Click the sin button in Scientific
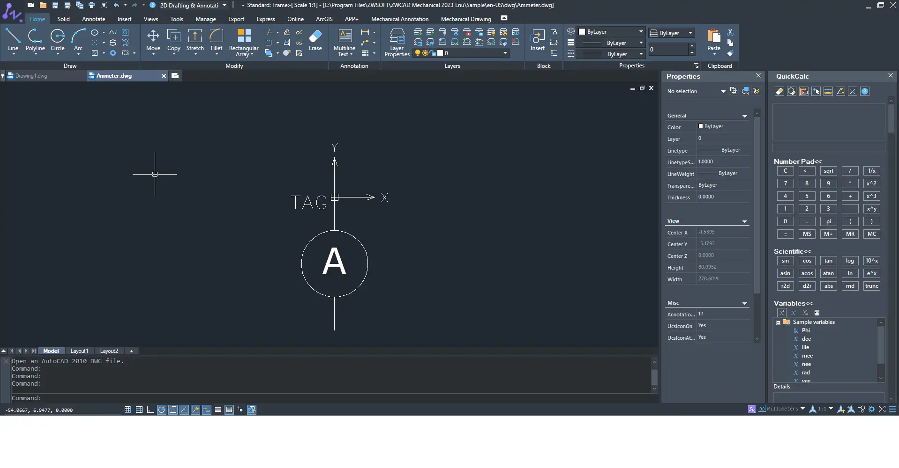Viewport: 899px width, 468px height. [786, 261]
